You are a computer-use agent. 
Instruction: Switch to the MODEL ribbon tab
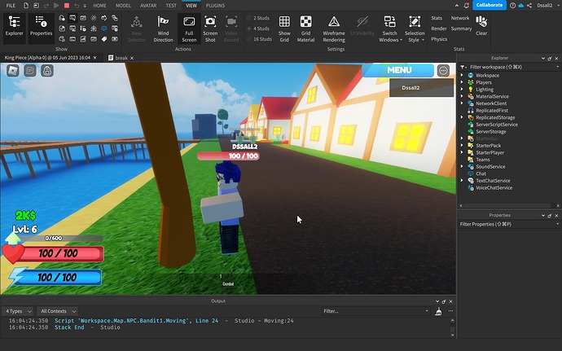[123, 6]
